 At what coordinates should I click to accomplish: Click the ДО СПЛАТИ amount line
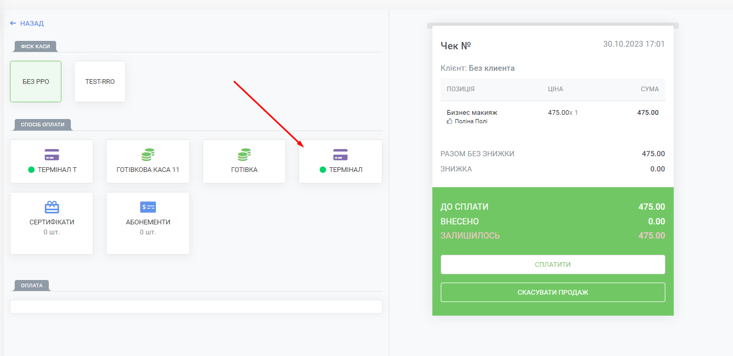tap(553, 207)
